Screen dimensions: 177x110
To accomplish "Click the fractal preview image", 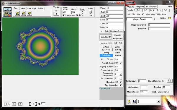I will [40, 46].
